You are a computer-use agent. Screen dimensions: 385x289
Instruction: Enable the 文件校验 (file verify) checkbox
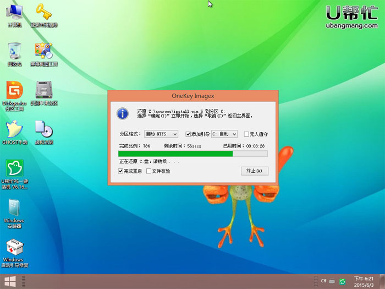[x=148, y=171]
